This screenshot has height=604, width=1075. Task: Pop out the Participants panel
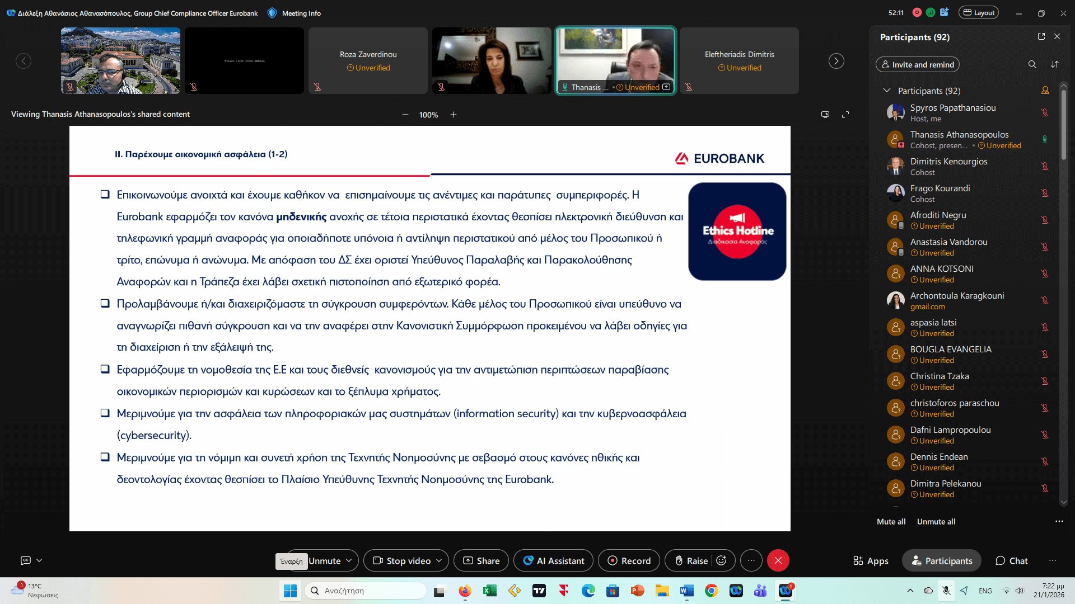pos(1041,36)
